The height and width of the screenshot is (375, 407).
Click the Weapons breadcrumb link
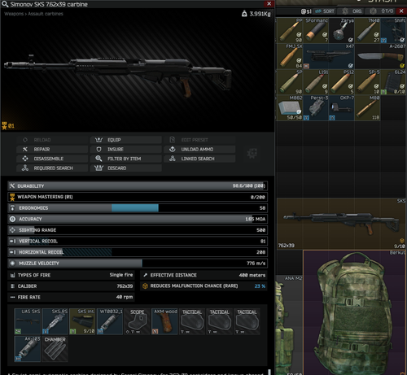point(14,14)
